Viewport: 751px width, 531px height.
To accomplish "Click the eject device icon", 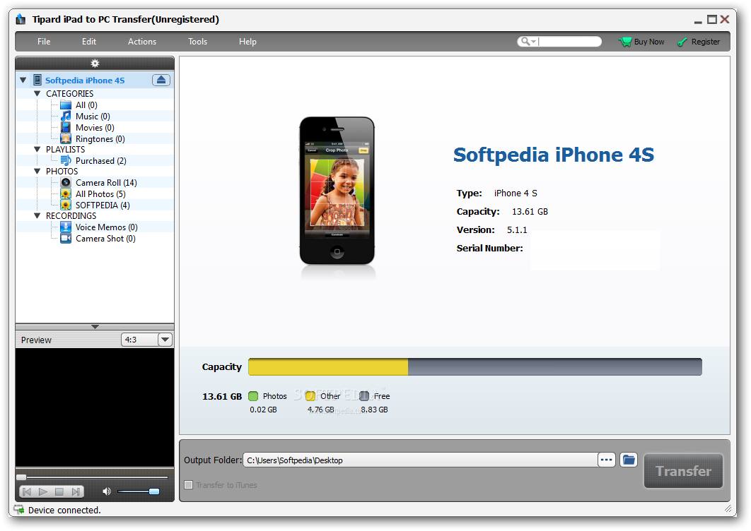I will click(161, 80).
